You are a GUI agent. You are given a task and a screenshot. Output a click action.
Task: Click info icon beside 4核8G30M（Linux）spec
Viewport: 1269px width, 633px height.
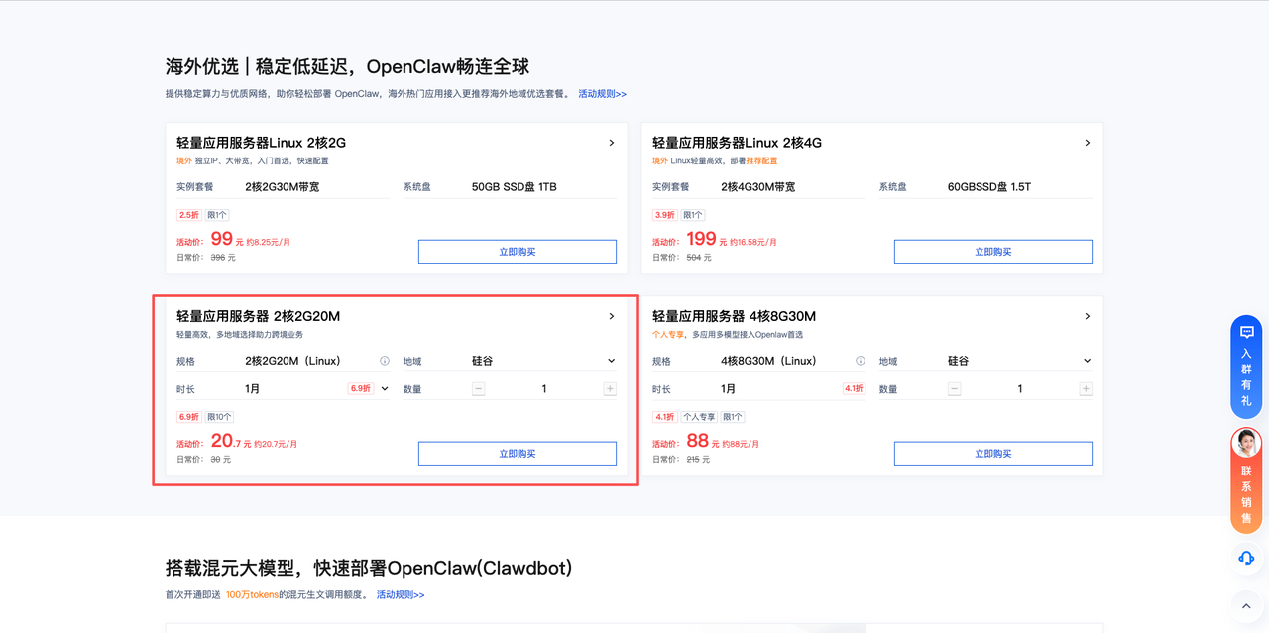[861, 361]
